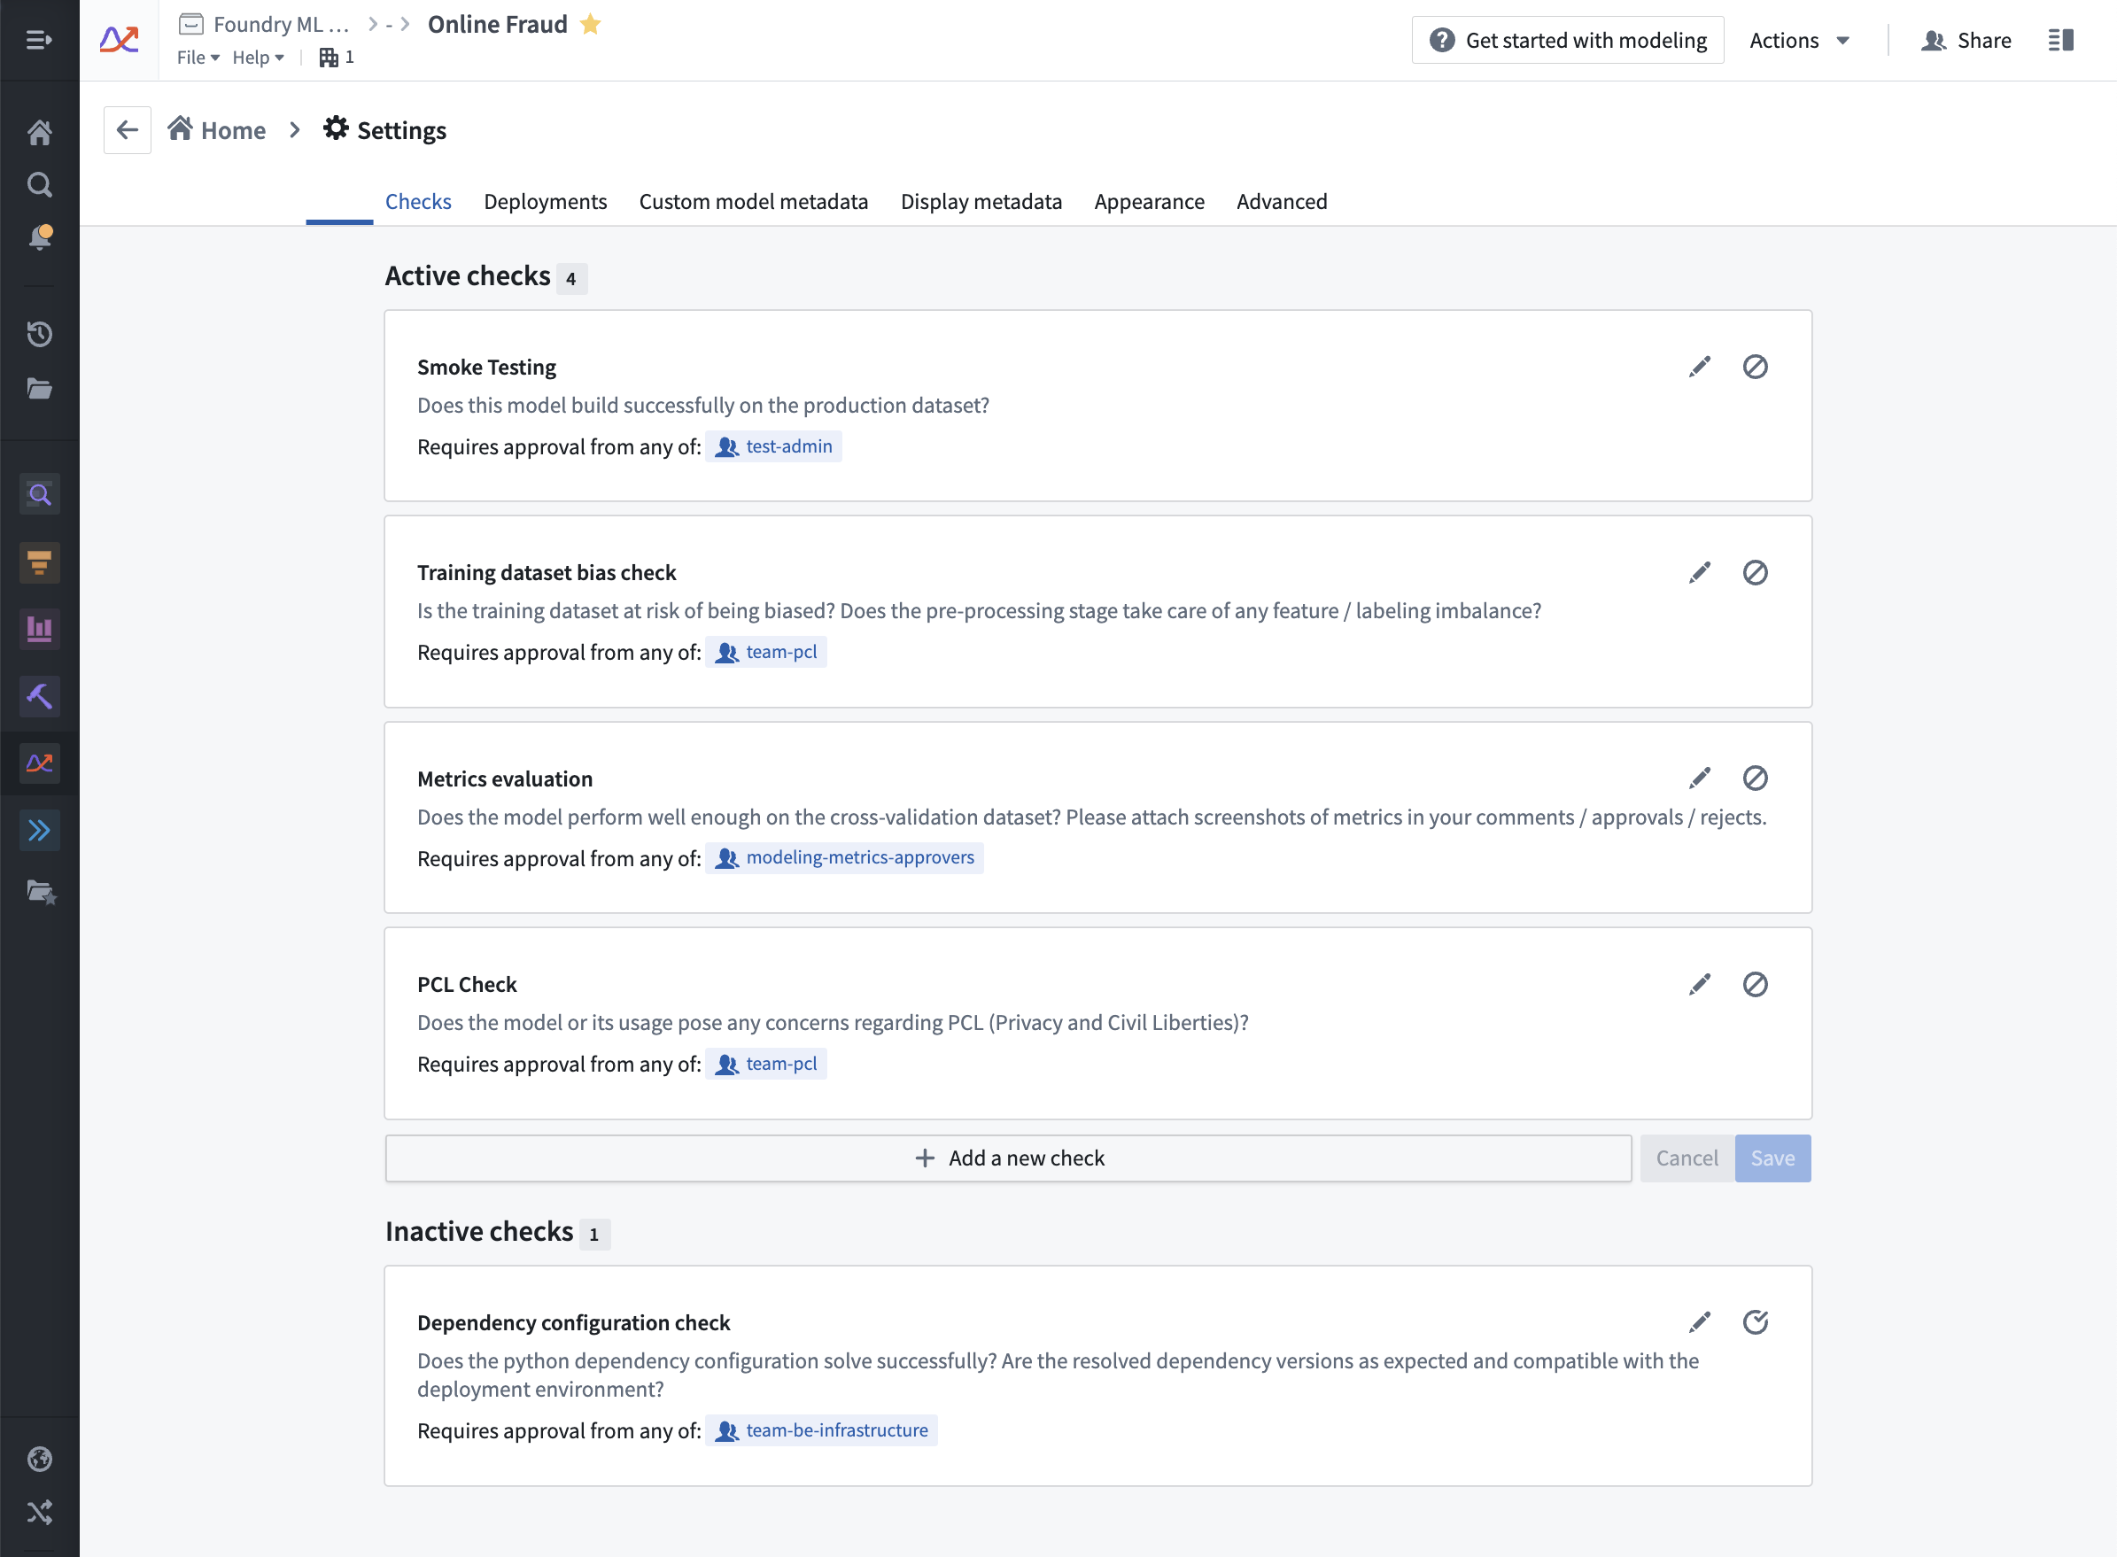Click Get started with modeling

tap(1568, 41)
